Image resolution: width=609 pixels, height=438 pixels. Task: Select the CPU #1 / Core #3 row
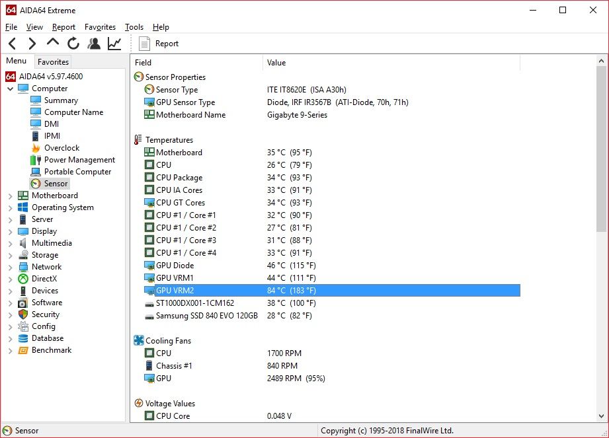(x=332, y=240)
